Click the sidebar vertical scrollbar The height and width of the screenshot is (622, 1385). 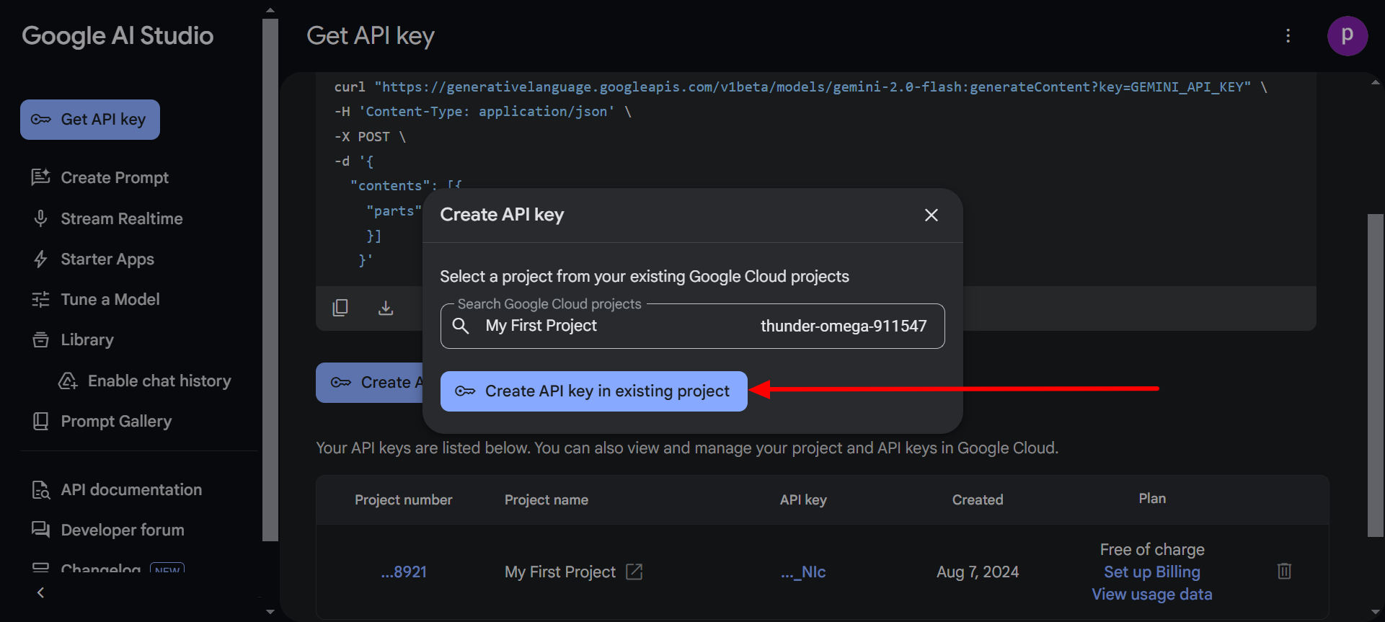[270, 280]
